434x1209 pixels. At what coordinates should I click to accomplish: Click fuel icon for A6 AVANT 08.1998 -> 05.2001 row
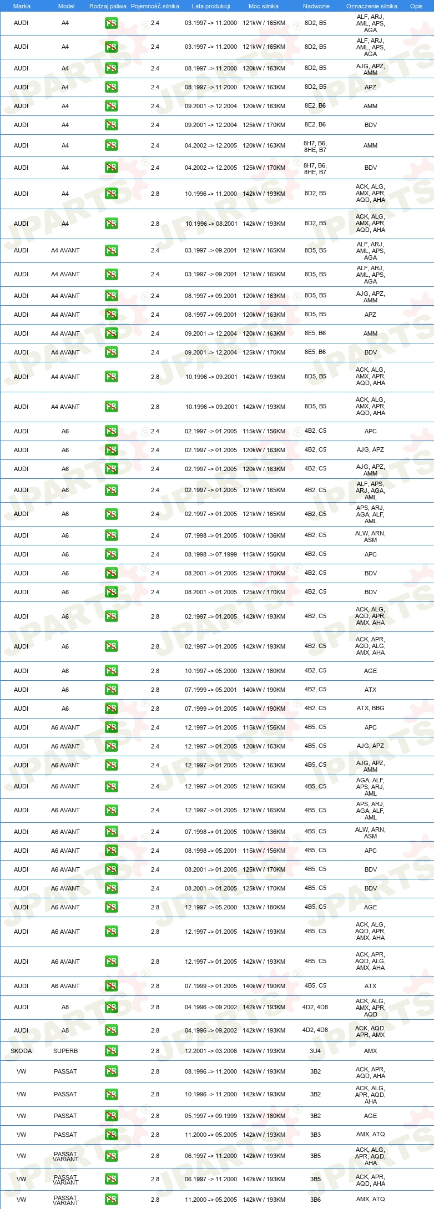[112, 851]
